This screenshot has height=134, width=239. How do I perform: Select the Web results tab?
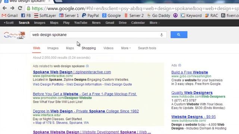tap(37, 48)
